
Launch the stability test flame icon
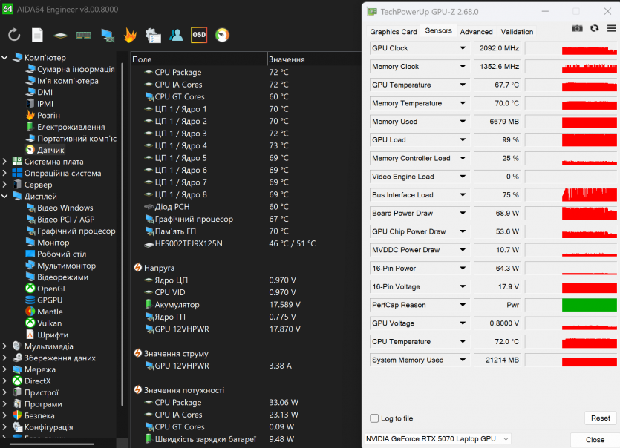tap(130, 35)
